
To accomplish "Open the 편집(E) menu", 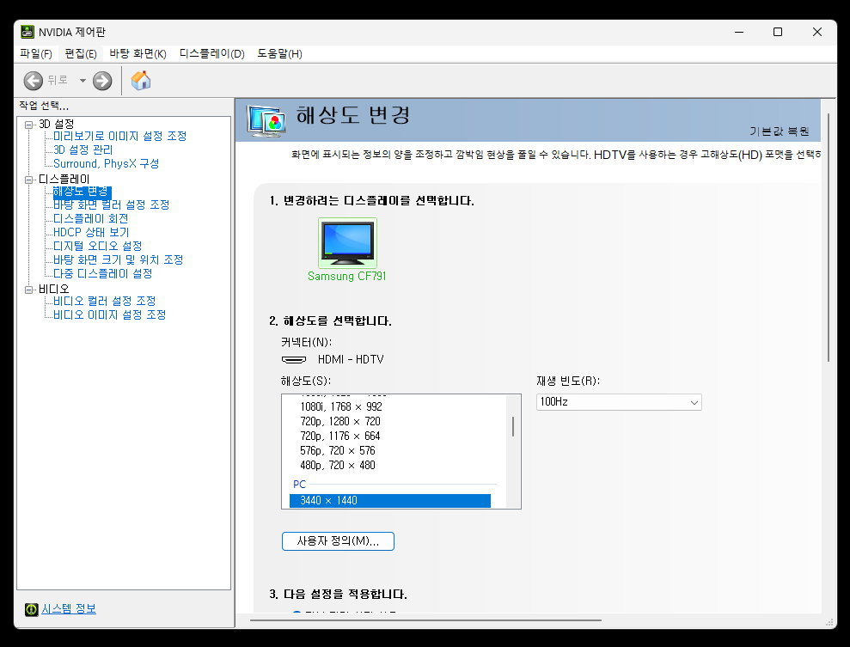I will (79, 53).
